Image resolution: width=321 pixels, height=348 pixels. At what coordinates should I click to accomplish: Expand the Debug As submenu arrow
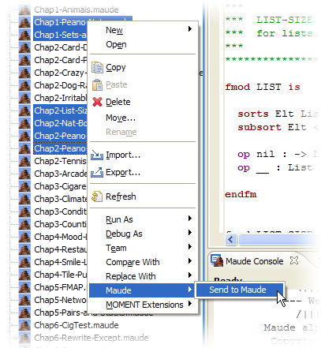click(190, 233)
